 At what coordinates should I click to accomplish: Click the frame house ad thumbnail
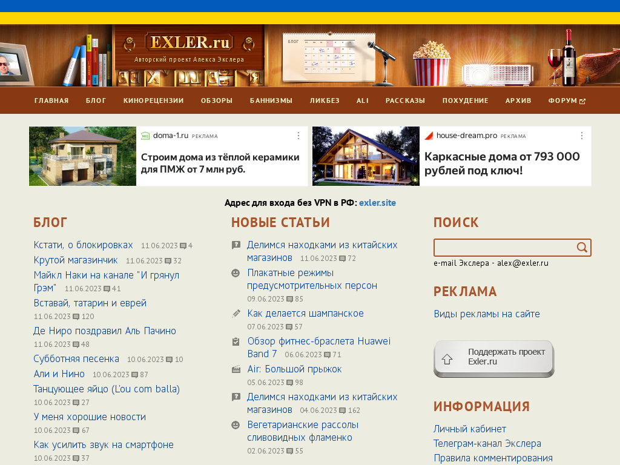coord(366,156)
